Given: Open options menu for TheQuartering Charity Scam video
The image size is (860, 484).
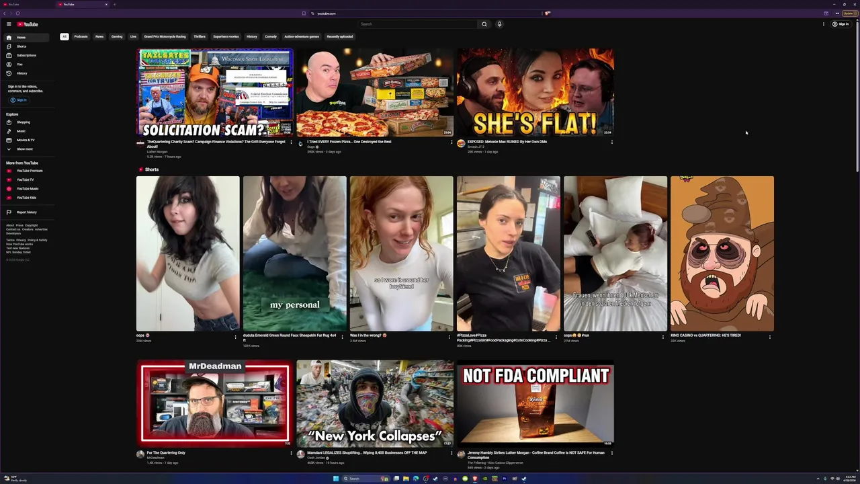Looking at the screenshot, I should pos(291,143).
